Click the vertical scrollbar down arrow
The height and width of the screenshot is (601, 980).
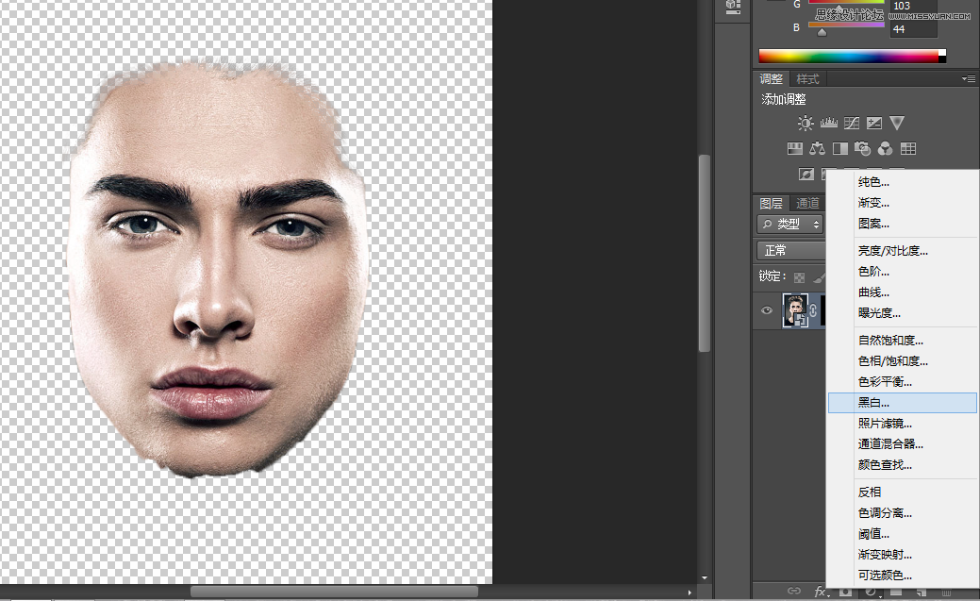tap(705, 577)
